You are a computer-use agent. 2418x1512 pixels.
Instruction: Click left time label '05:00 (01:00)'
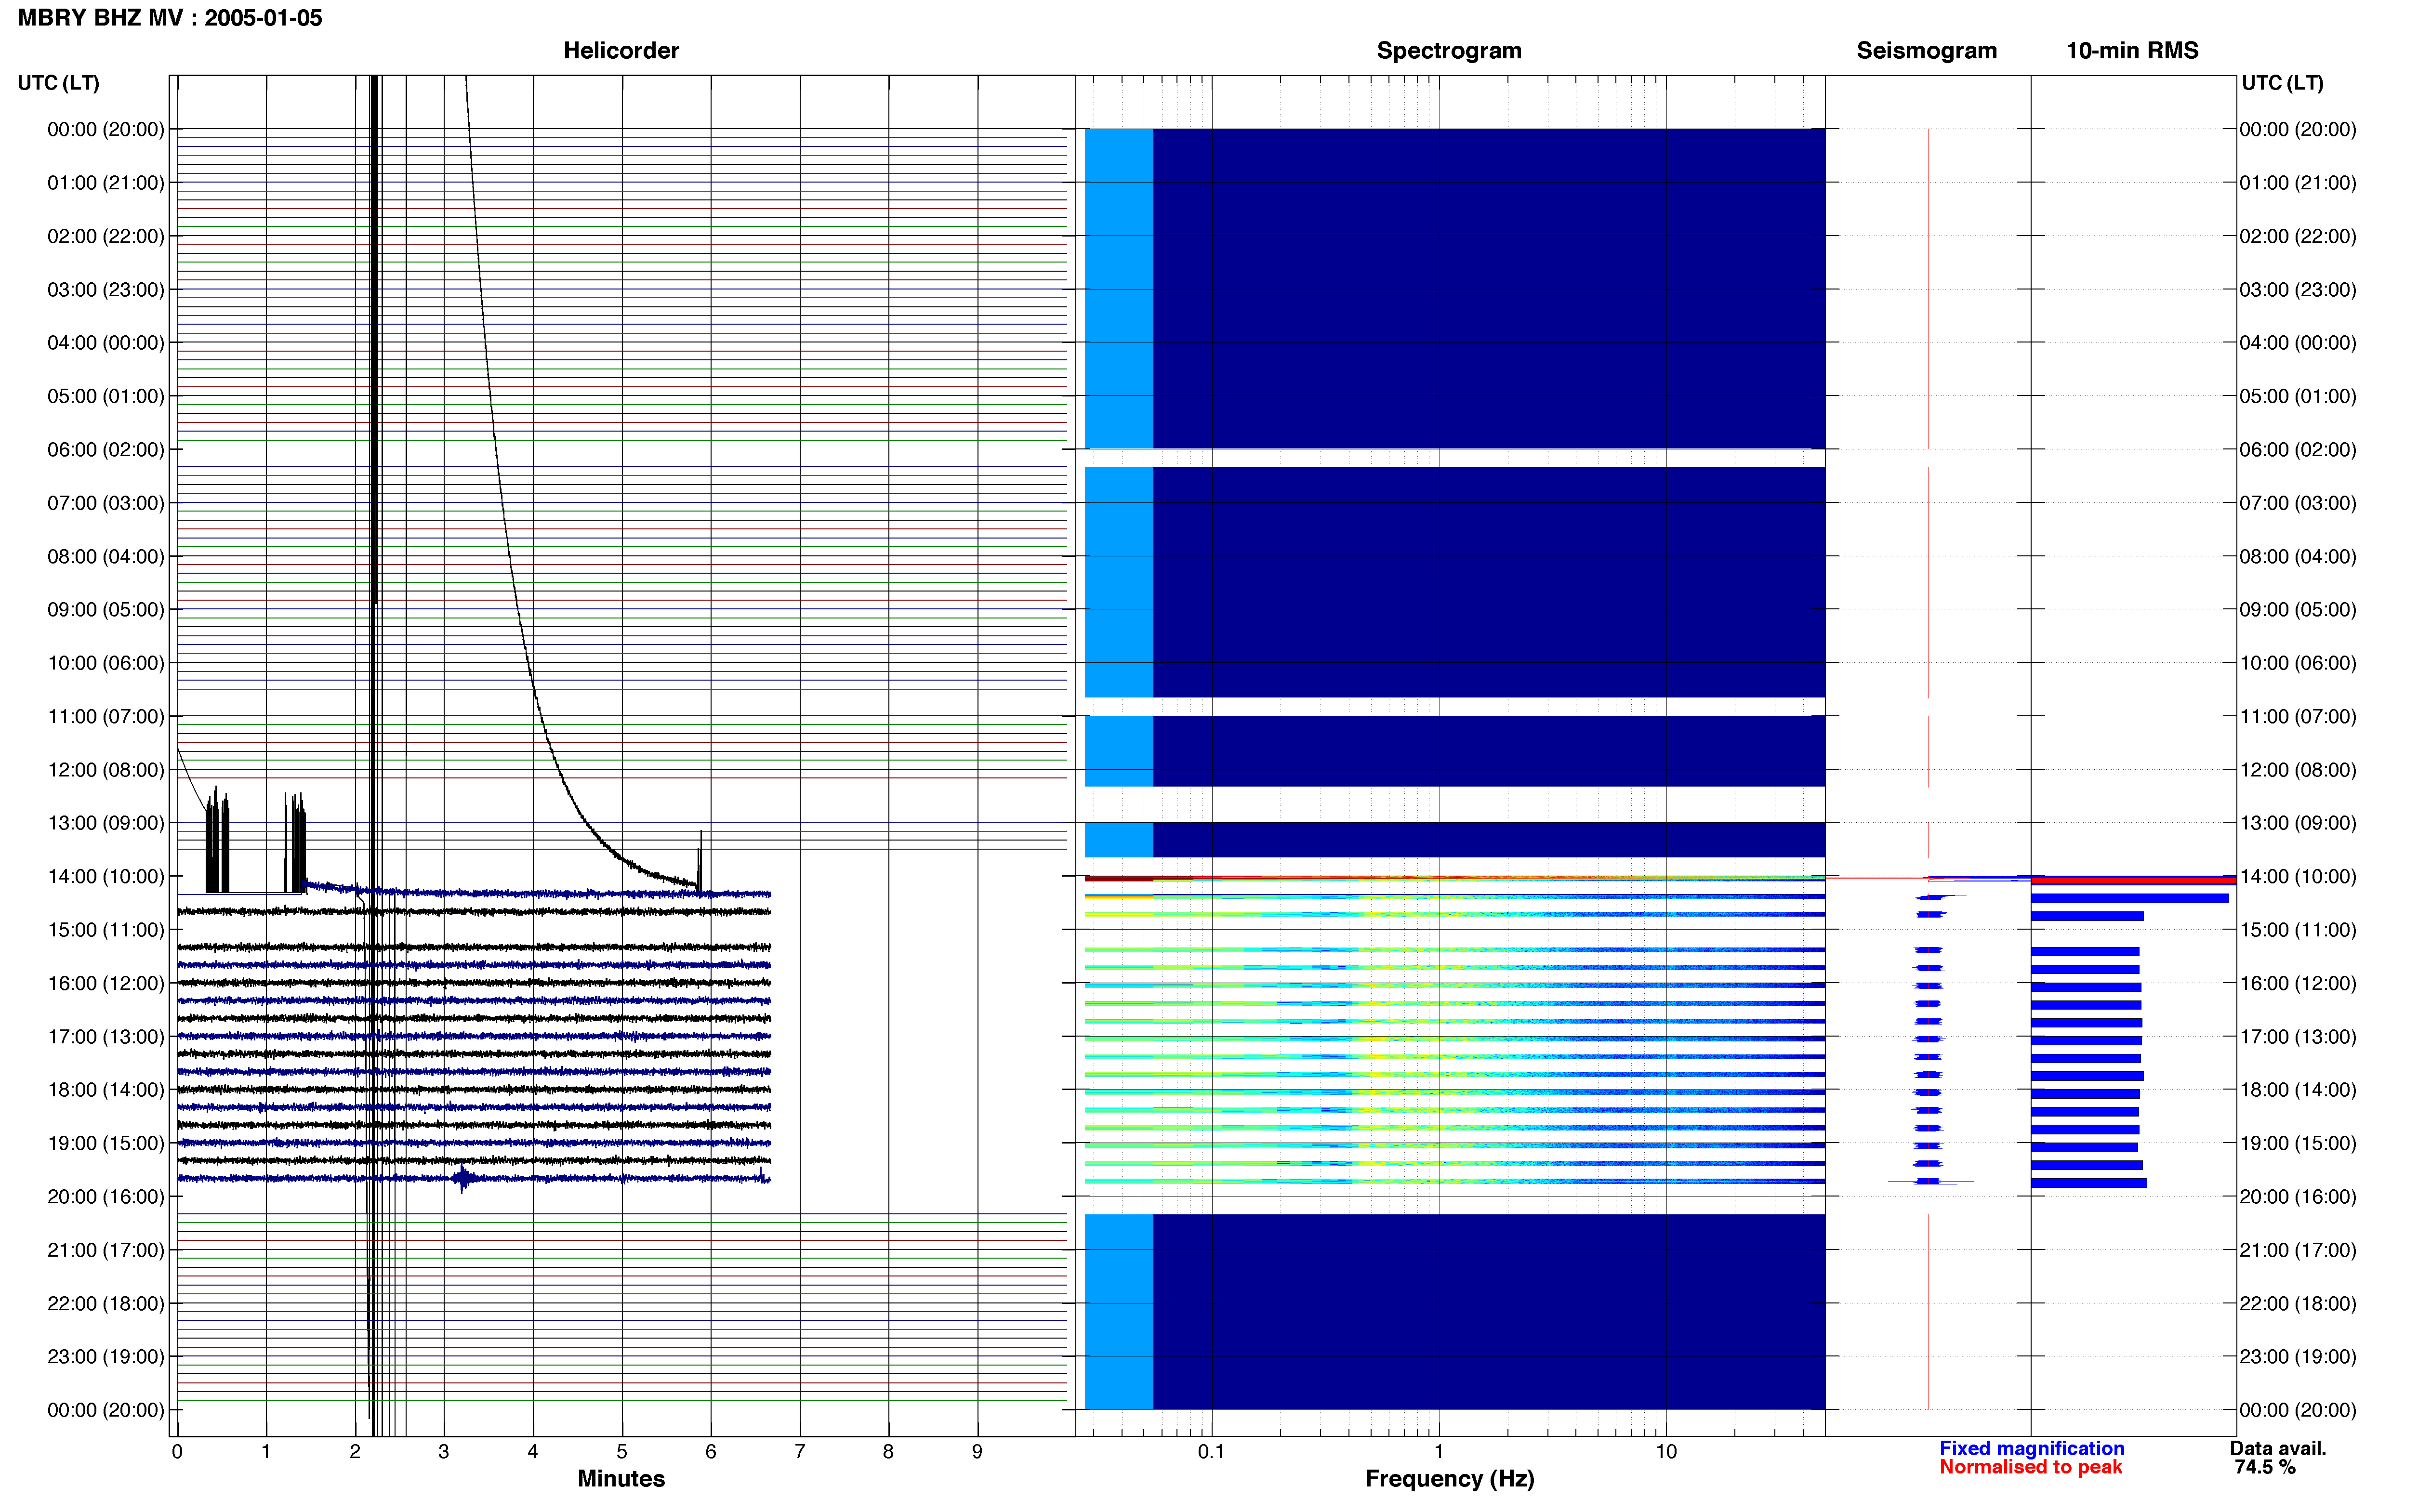click(x=106, y=396)
